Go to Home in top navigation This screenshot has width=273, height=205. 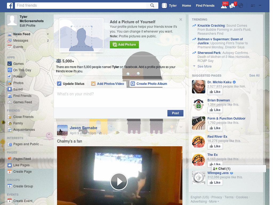pyautogui.click(x=186, y=6)
